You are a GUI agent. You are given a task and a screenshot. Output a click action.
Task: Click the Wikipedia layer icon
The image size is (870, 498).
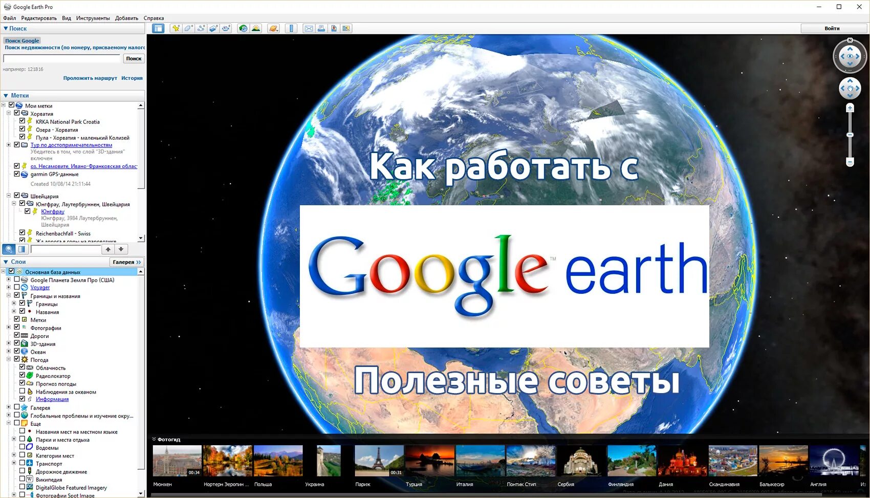[x=30, y=479]
